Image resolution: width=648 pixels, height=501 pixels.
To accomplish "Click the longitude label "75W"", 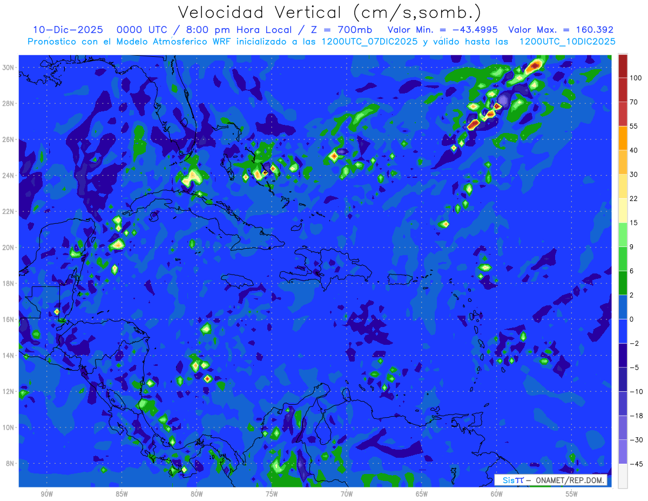I will click(272, 494).
